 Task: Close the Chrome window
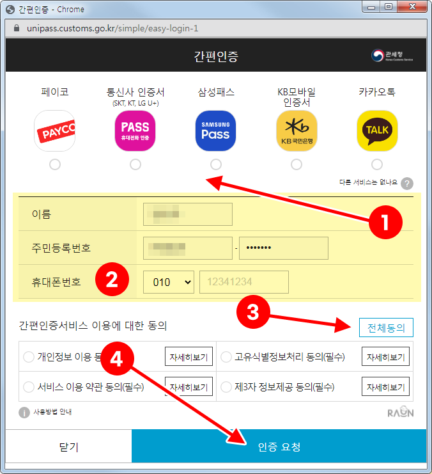(x=412, y=7)
